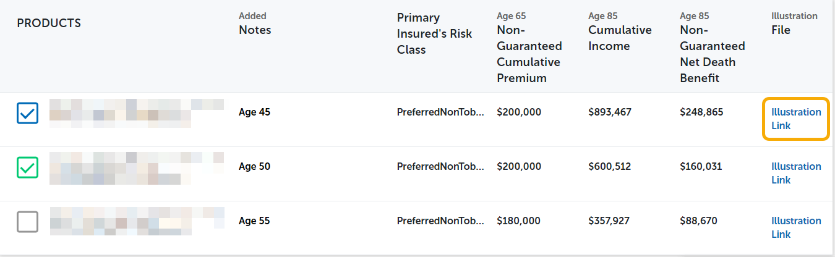Uncheck the green checkbox in the Age 50 row
The image size is (835, 257).
point(27,167)
